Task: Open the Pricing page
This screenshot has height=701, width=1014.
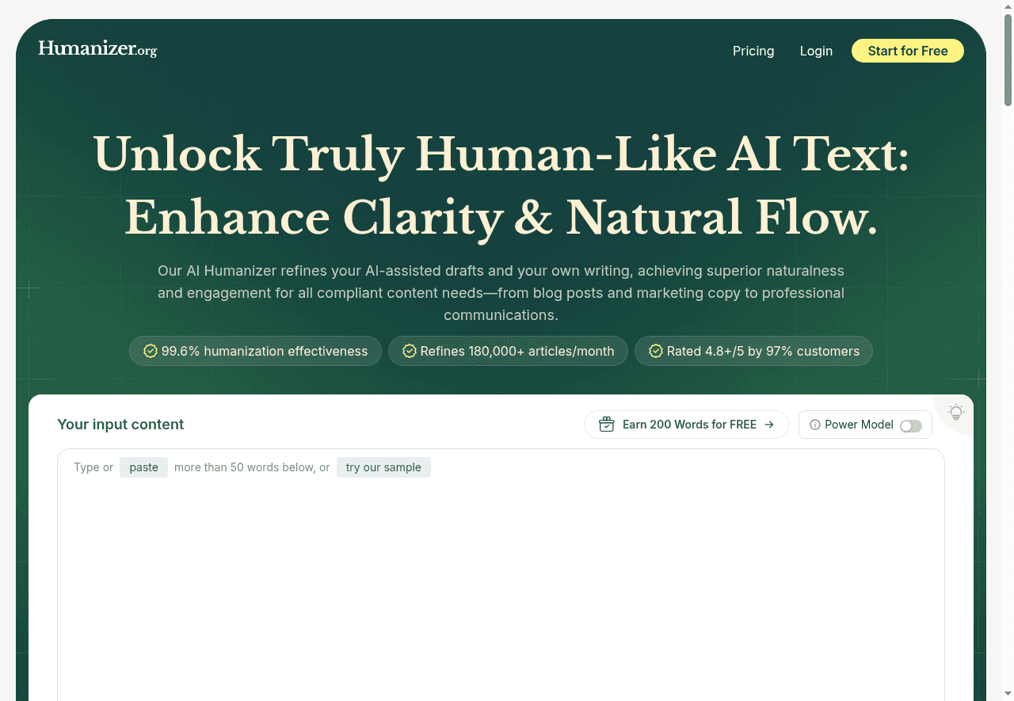Action: (753, 51)
